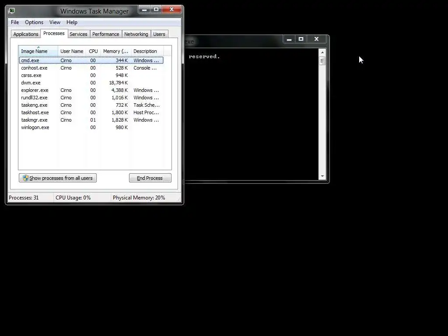Viewport: 448px width, 336px height.
Task: Select the taskmgr.exe process
Action: 91,120
